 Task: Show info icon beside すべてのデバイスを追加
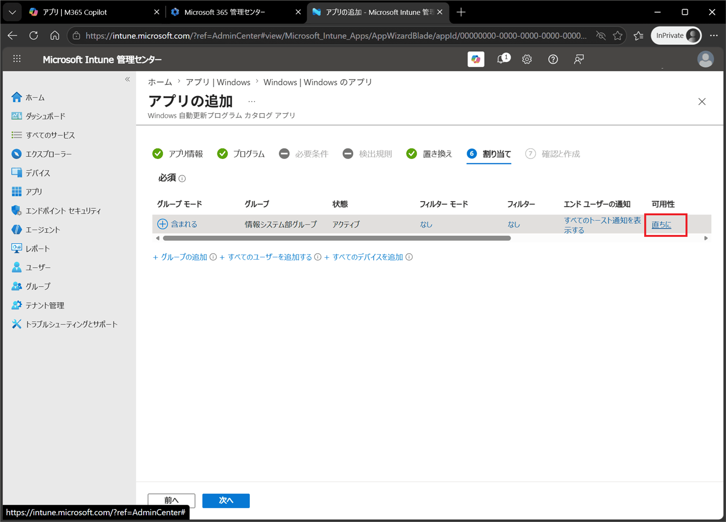coord(409,257)
